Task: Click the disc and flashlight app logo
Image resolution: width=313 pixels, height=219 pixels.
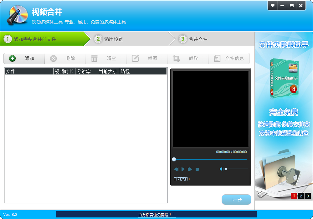Action: click(17, 15)
